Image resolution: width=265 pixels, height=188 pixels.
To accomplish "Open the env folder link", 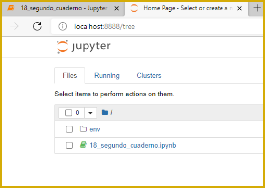I will (95, 129).
